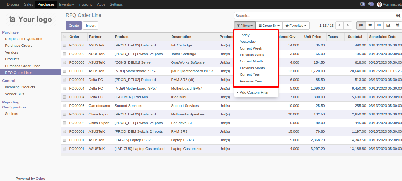Open the Inventory app menu
The width and height of the screenshot is (402, 181).
(x=66, y=4)
